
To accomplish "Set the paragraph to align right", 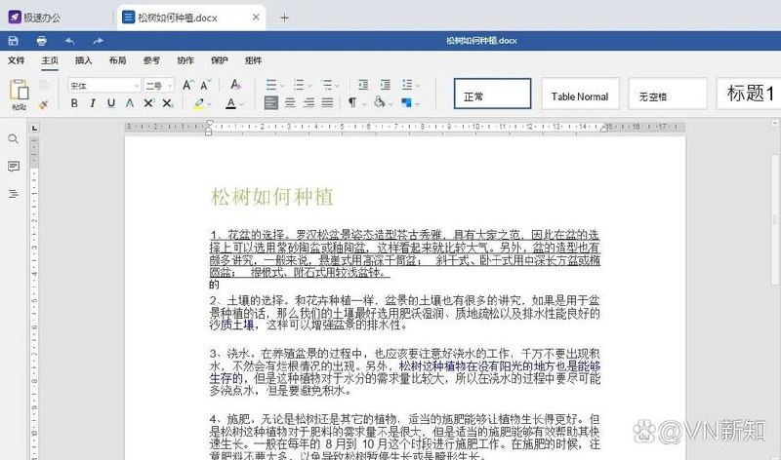I will (308, 103).
